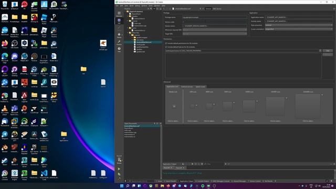
Task: Open OBS Studio desktop shortcut
Action: point(15,44)
